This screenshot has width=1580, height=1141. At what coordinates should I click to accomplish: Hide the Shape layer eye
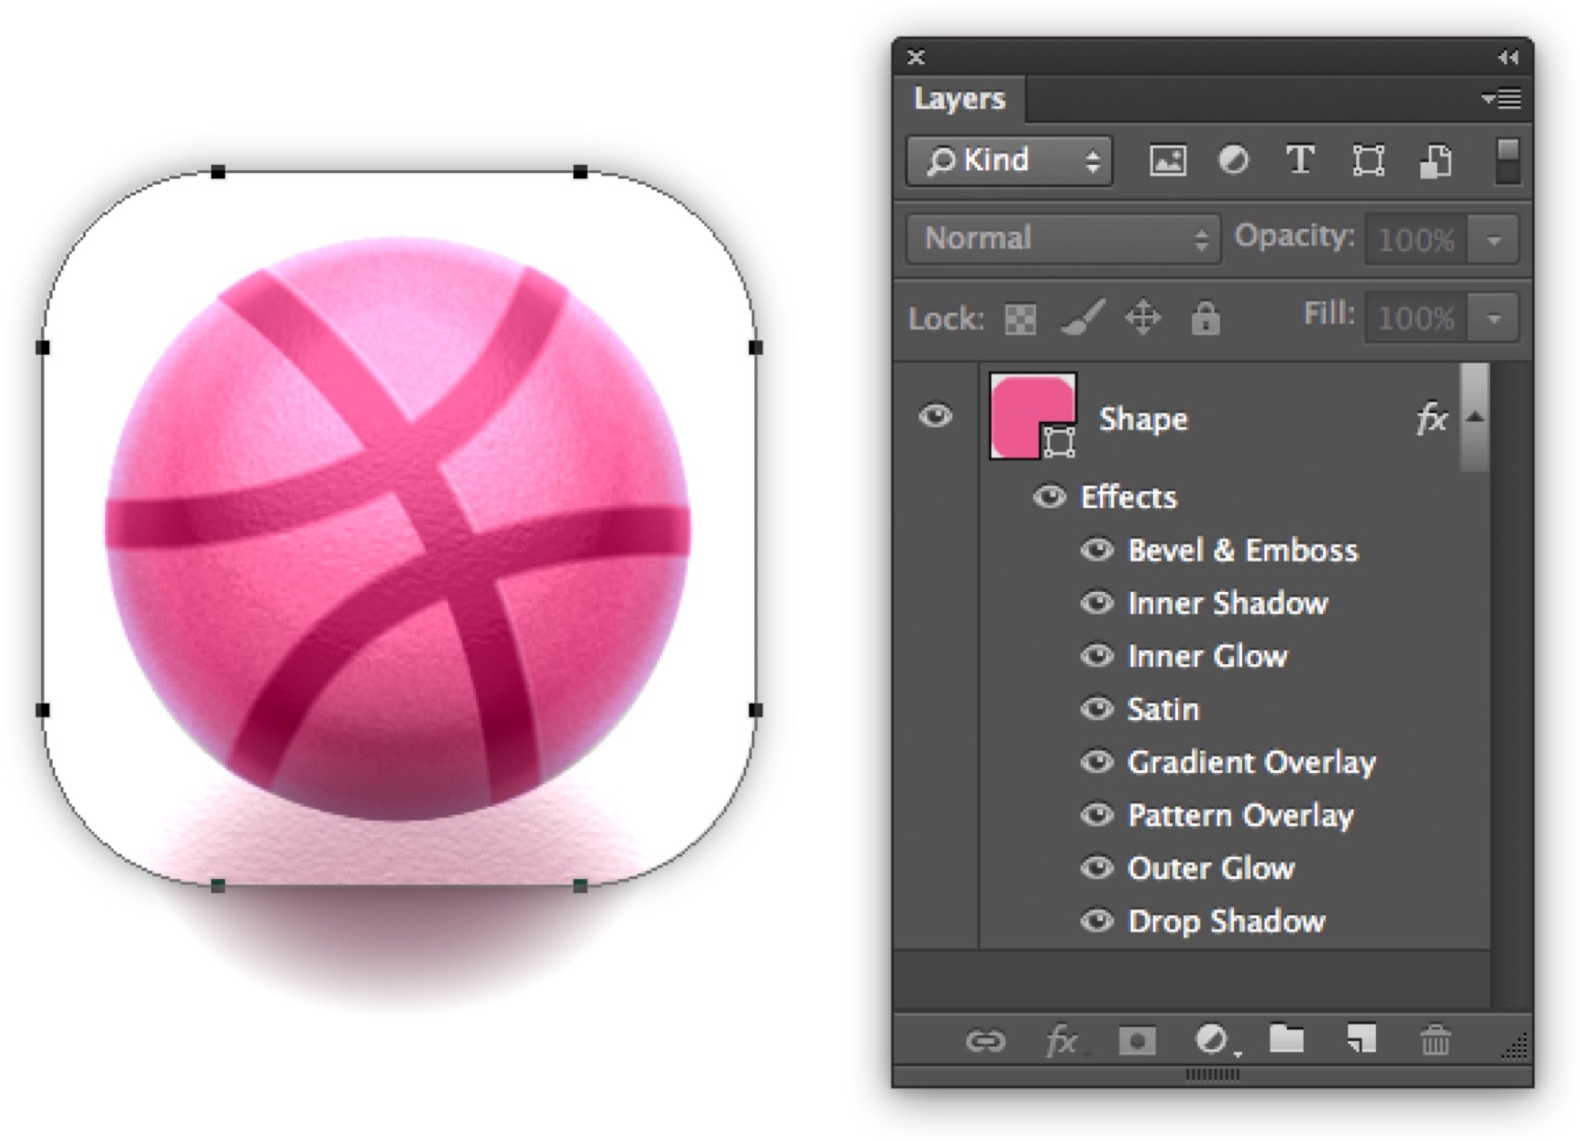tap(935, 415)
